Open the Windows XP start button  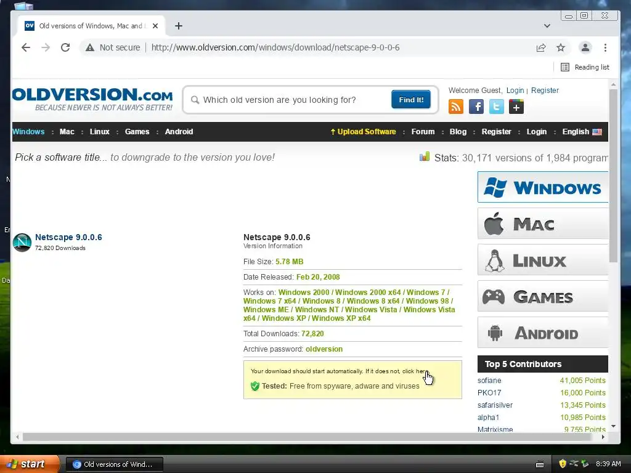[x=29, y=464]
